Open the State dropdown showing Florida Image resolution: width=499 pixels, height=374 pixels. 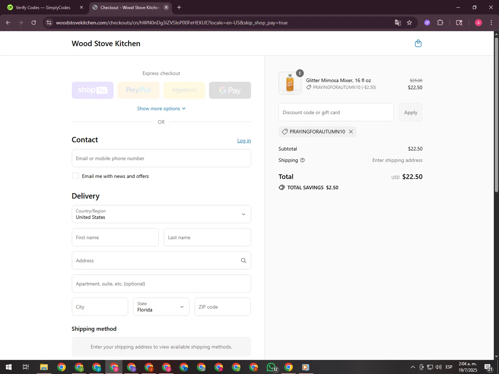[161, 307]
